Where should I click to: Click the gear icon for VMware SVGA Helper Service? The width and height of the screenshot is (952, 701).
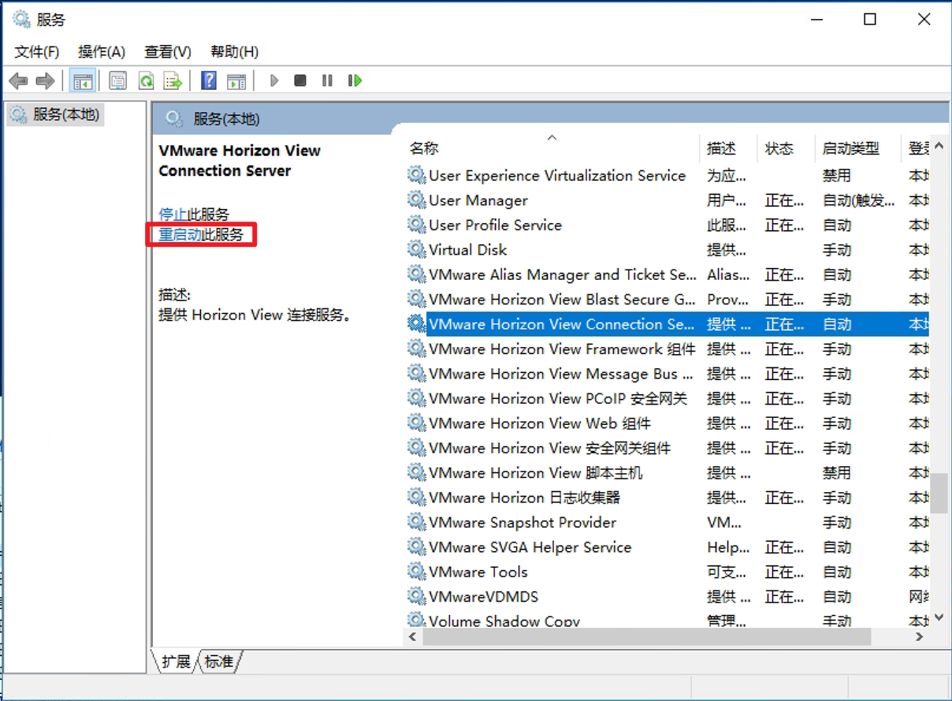pos(417,547)
